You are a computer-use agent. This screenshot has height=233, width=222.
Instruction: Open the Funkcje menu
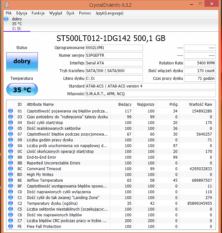(38, 13)
